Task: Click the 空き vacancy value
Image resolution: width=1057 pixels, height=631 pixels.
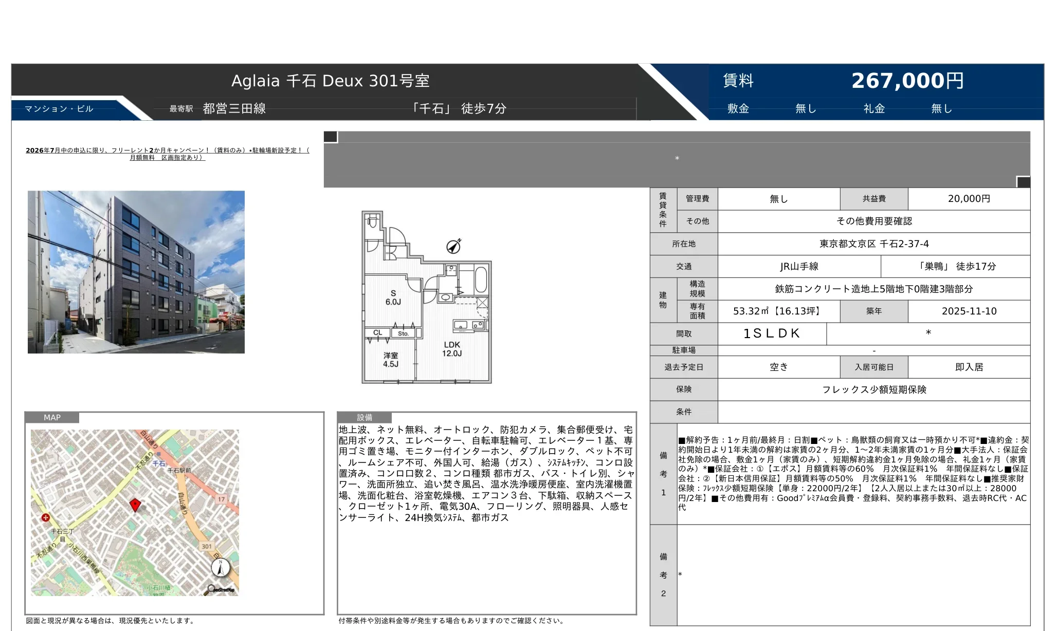Action: [779, 367]
